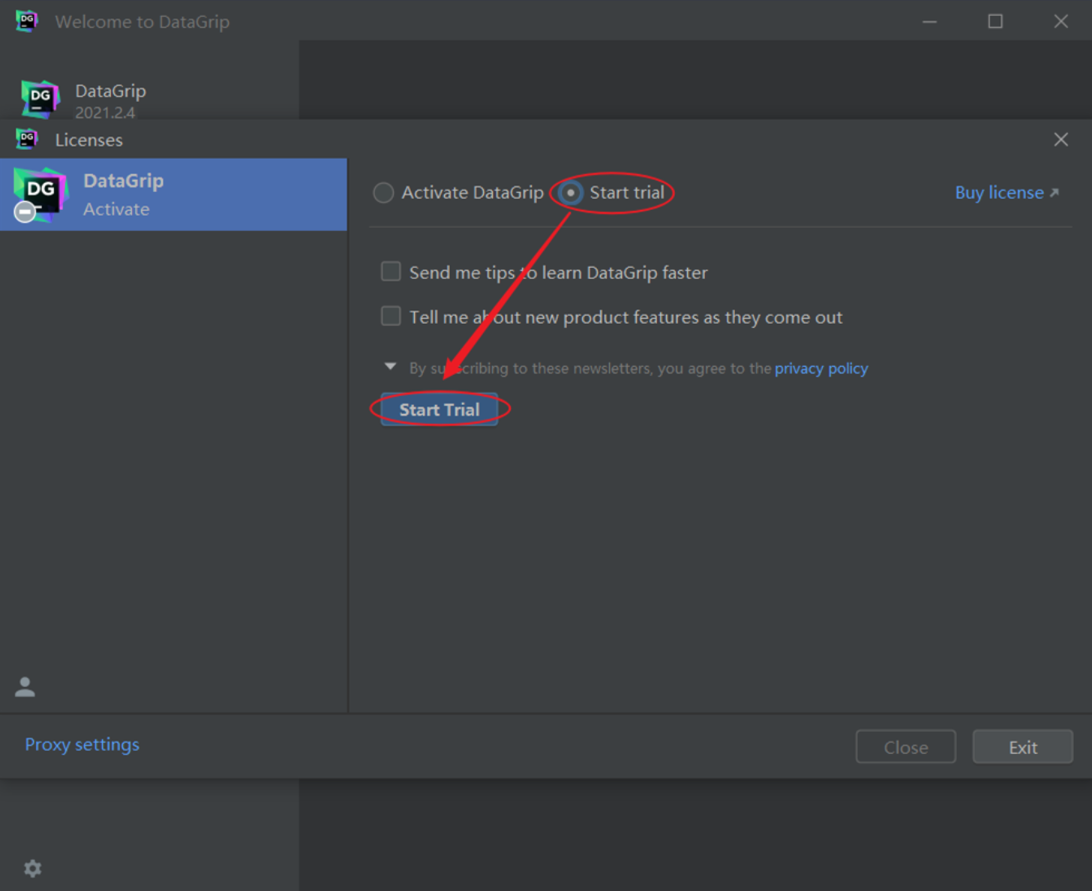
Task: Click the Exit button
Action: click(x=1023, y=747)
